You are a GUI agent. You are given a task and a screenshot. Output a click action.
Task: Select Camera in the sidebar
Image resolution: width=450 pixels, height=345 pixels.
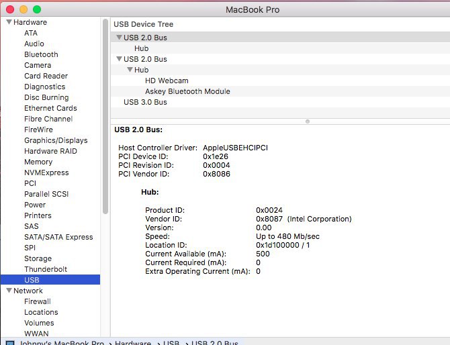[38, 65]
